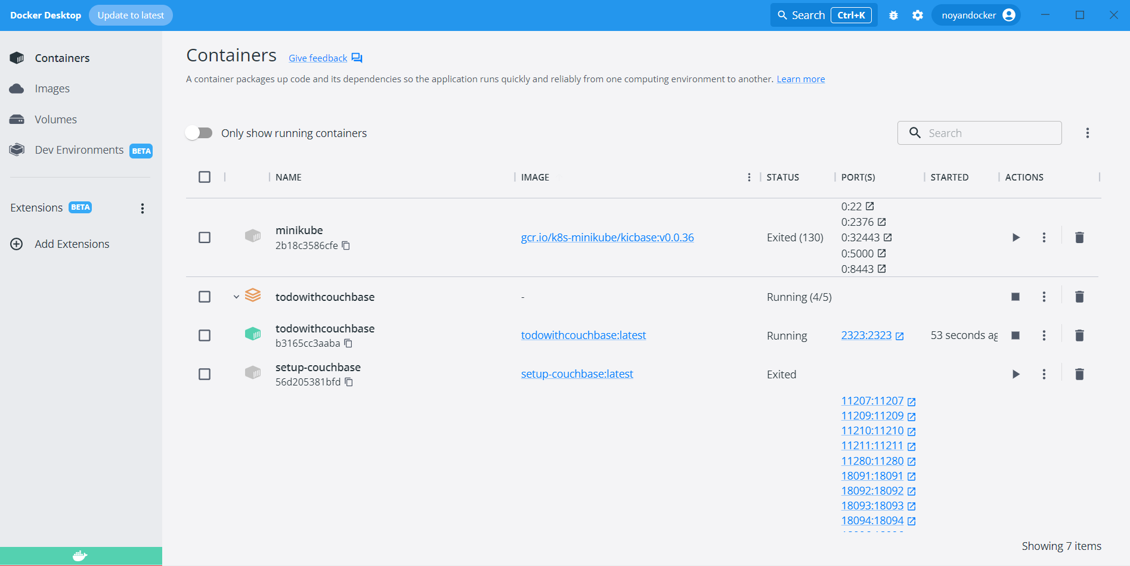
Task: Open port 0:32443 external link icon
Action: [x=888, y=237]
